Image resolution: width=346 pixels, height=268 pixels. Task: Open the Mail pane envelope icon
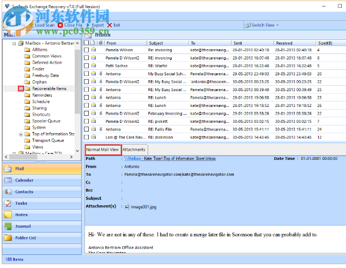8,169
